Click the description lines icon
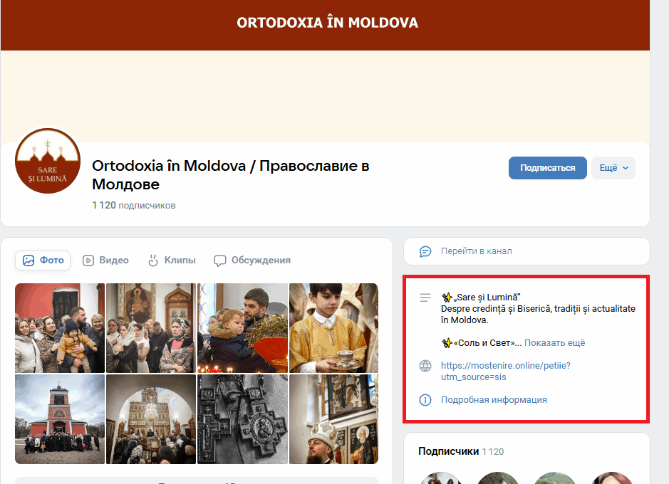The height and width of the screenshot is (484, 669). 425,298
